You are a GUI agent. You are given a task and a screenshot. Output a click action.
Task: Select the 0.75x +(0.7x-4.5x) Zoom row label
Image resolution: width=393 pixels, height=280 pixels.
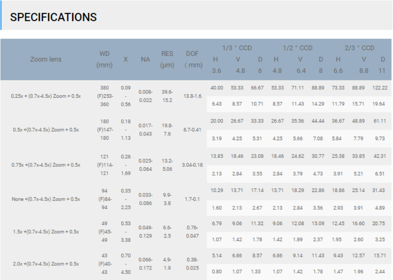click(46, 165)
